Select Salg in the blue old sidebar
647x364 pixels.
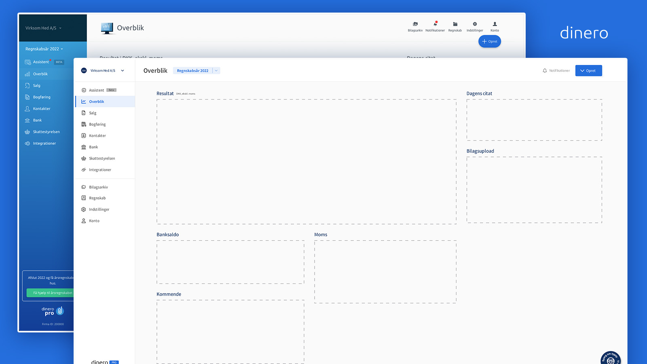(32, 86)
